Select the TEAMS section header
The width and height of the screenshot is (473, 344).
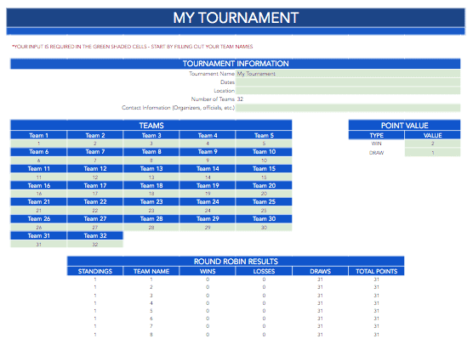point(151,126)
